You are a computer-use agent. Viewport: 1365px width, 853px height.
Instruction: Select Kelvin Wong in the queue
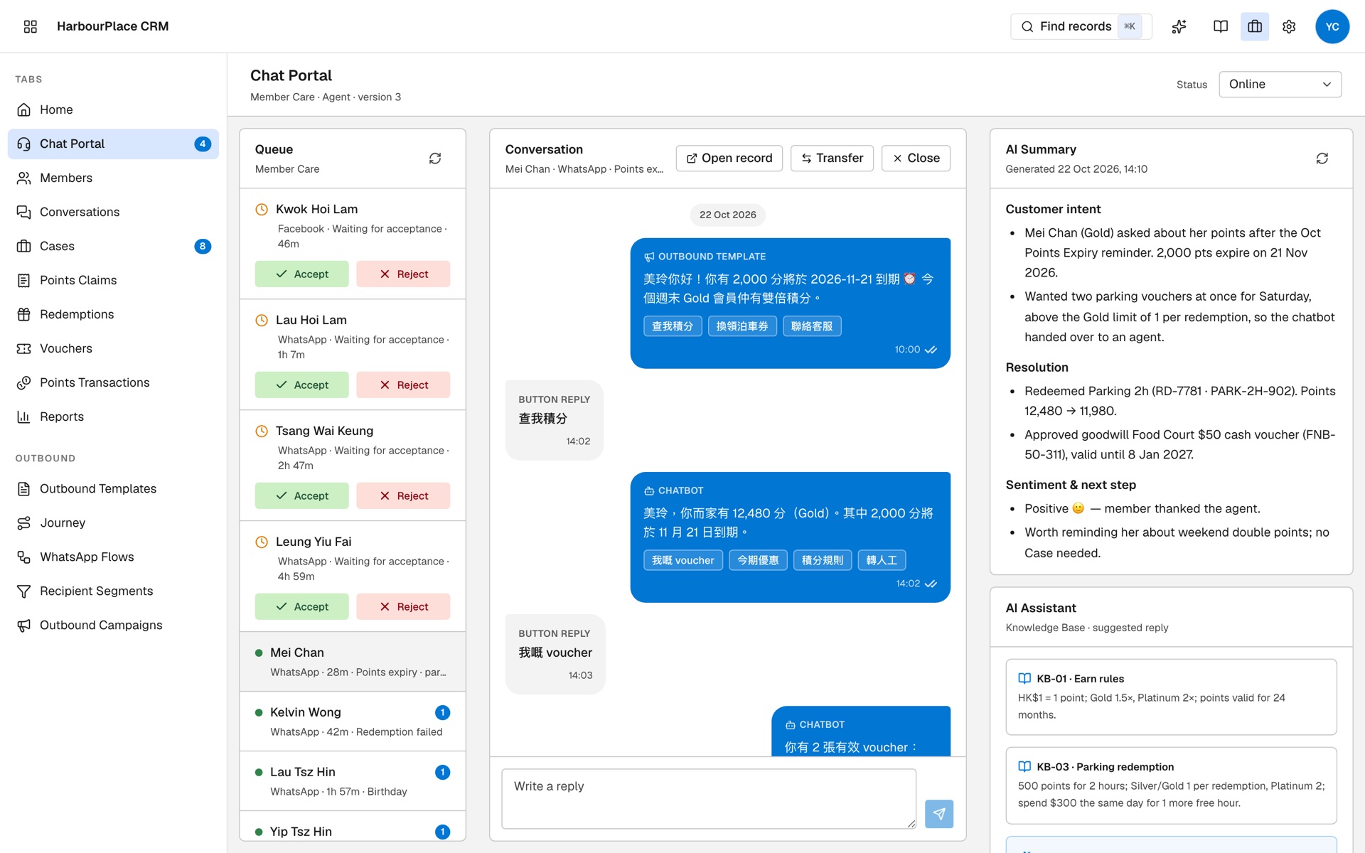pos(353,721)
